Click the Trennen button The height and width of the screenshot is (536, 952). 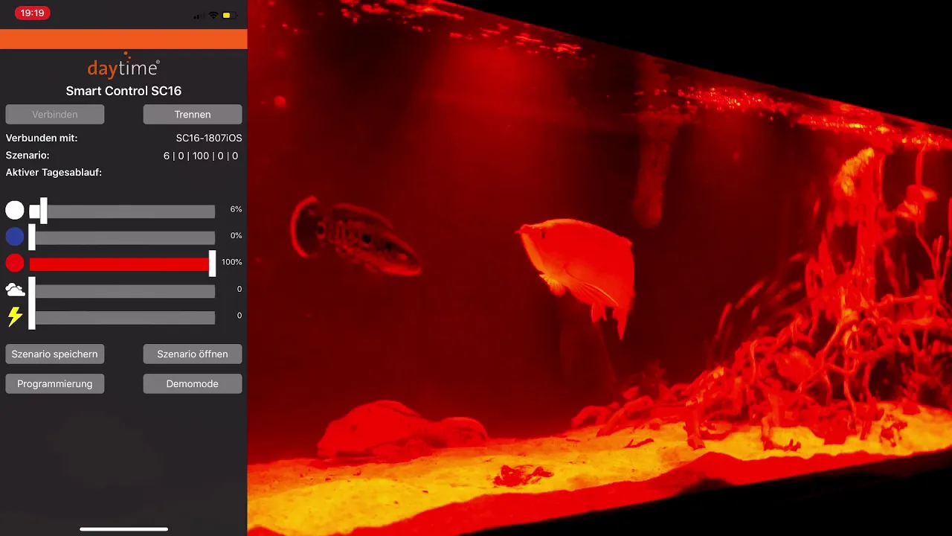(193, 114)
